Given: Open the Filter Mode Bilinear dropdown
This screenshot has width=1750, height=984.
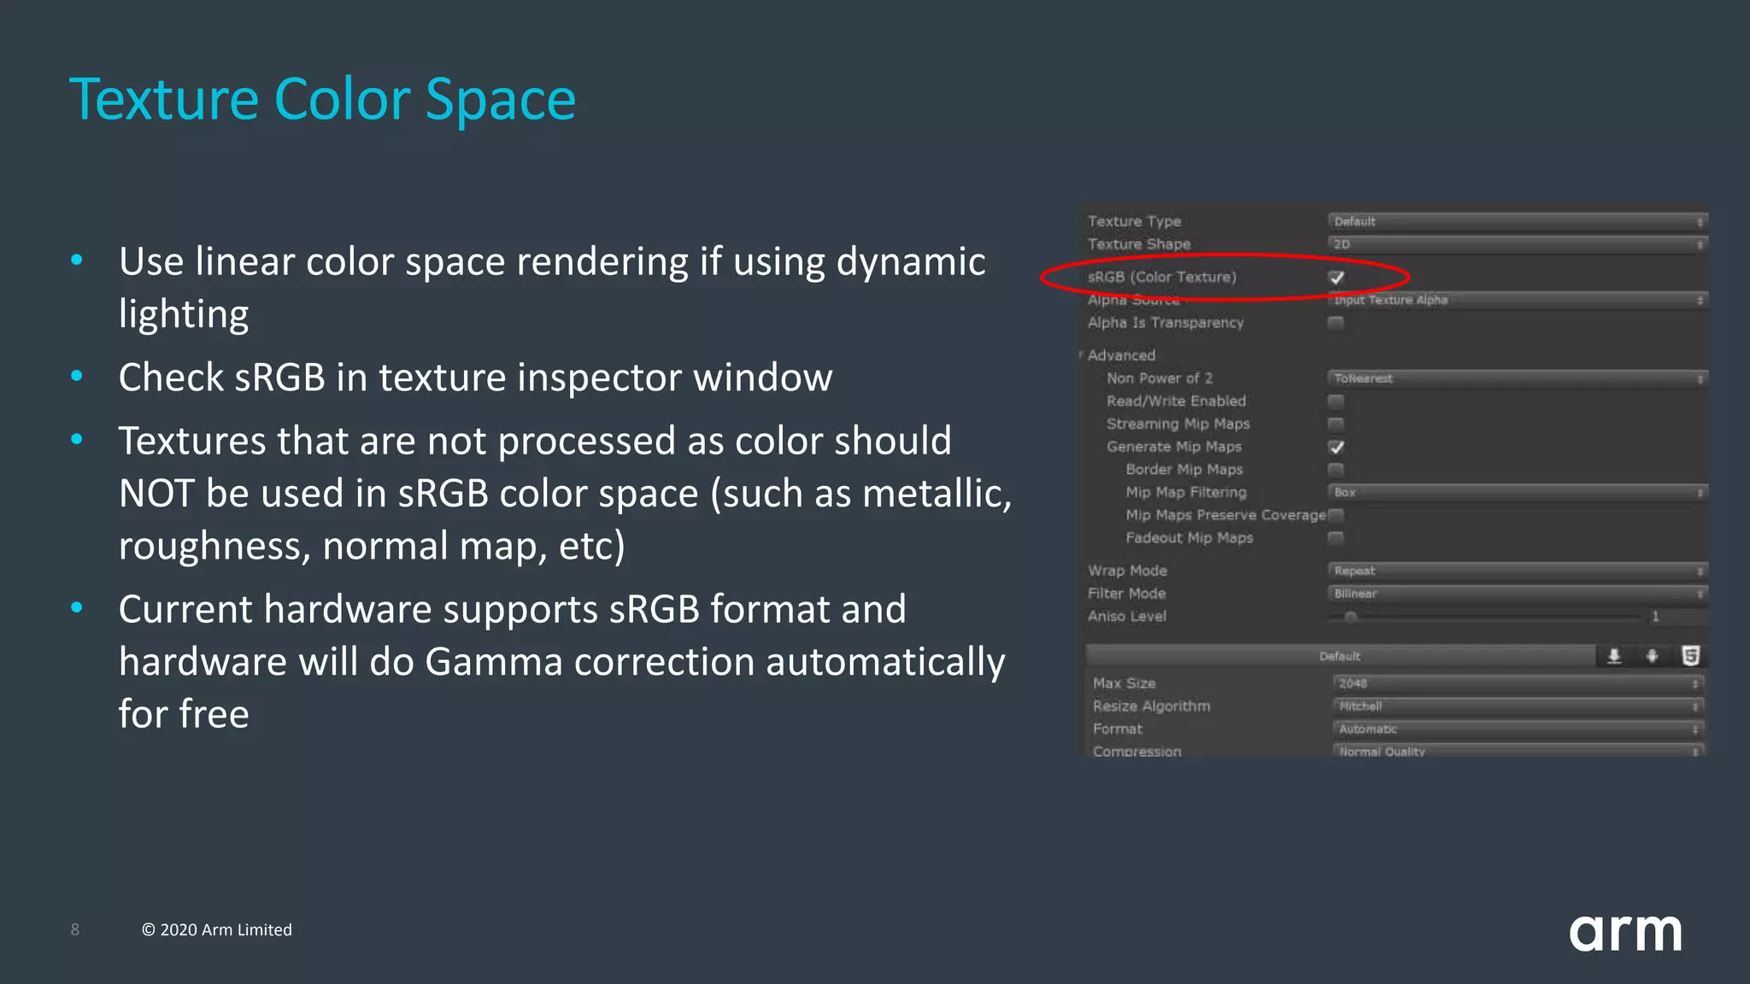Looking at the screenshot, I should tap(1517, 594).
